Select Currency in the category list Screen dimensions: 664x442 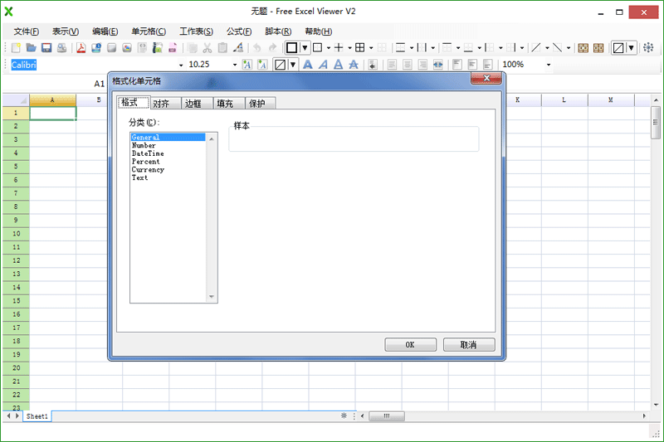pyautogui.click(x=168, y=170)
